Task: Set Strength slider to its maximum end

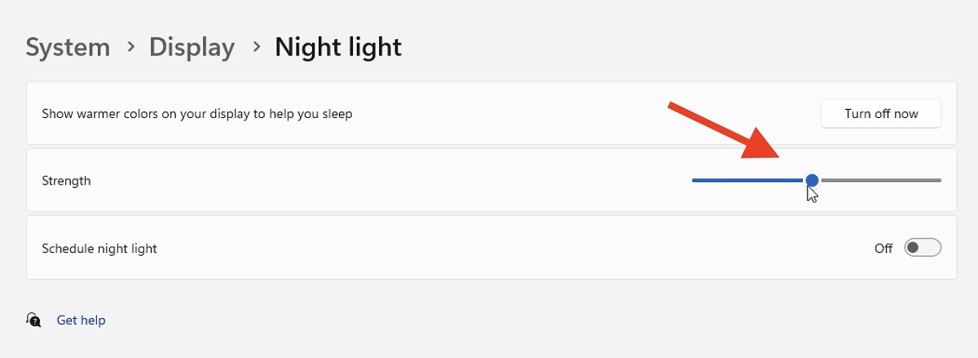Action: (940, 180)
